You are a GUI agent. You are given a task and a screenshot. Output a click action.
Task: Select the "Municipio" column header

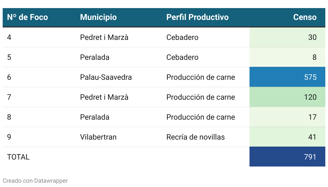click(98, 17)
